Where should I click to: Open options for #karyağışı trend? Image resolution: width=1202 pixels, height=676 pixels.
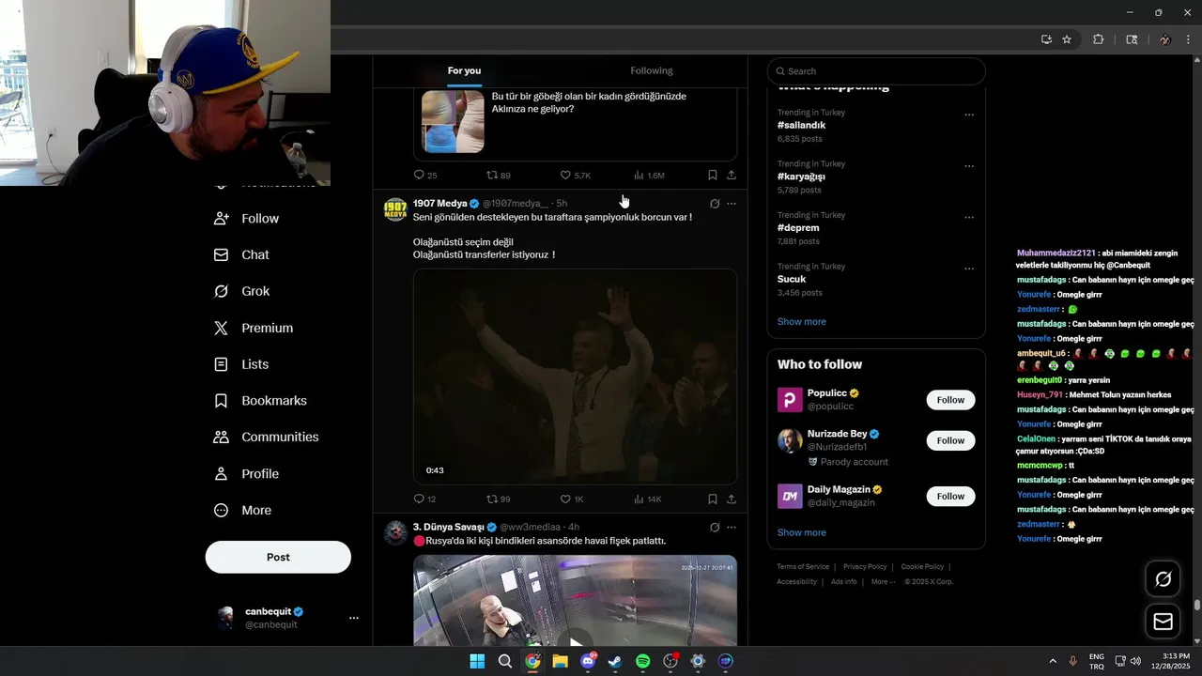click(x=969, y=166)
